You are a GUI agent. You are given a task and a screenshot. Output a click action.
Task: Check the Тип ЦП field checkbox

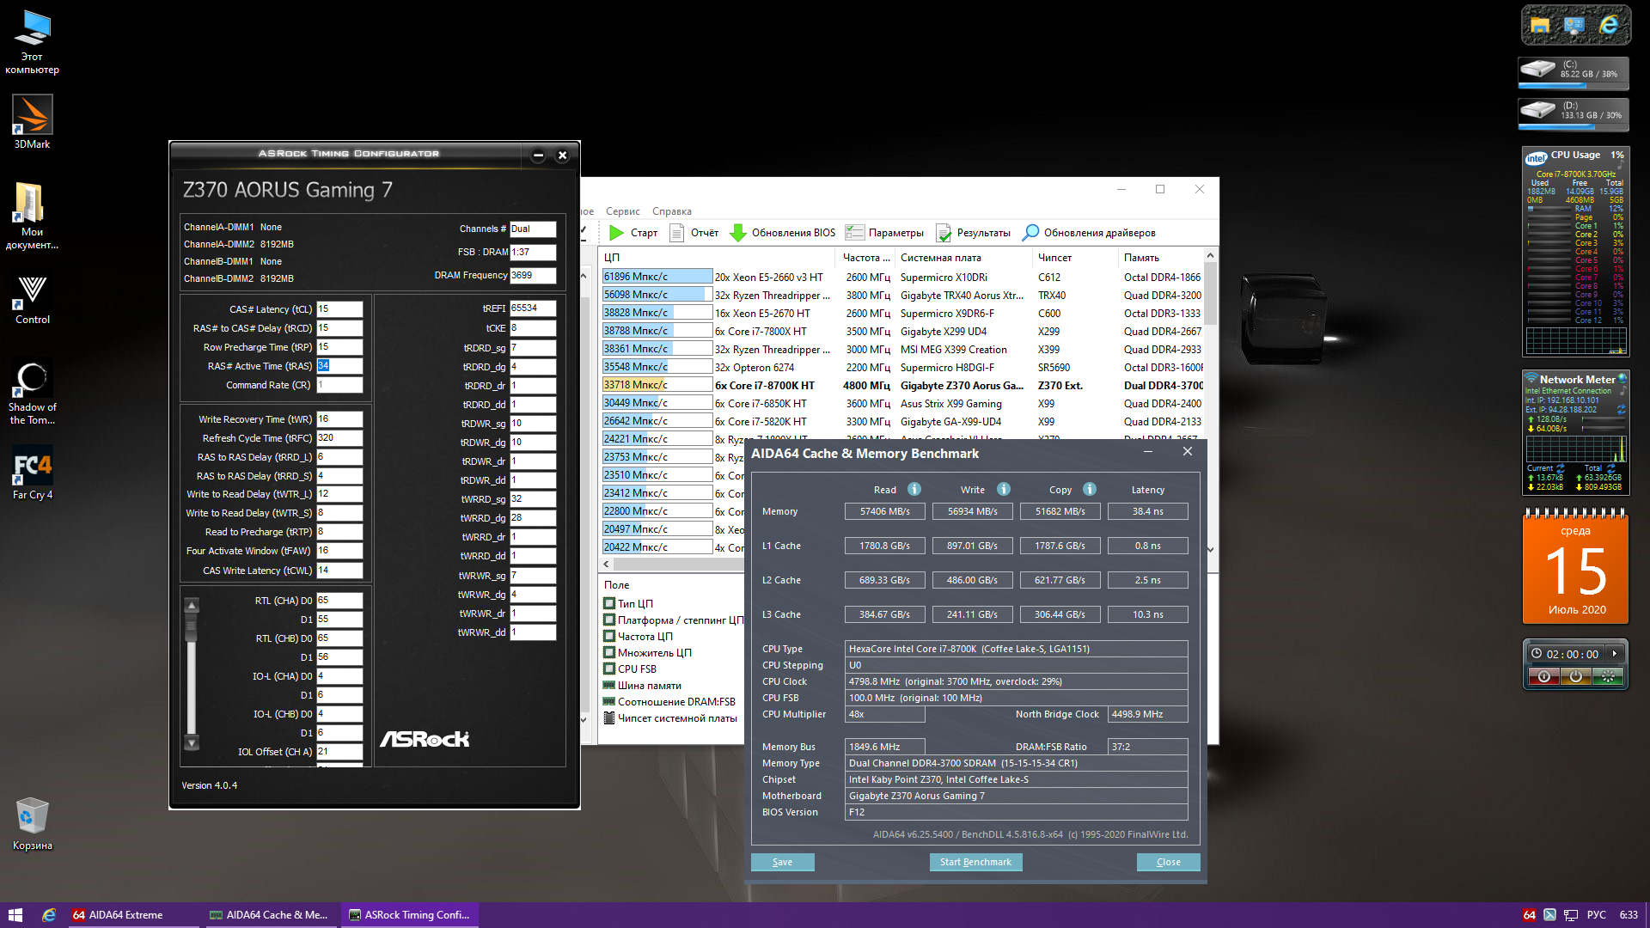tap(609, 603)
